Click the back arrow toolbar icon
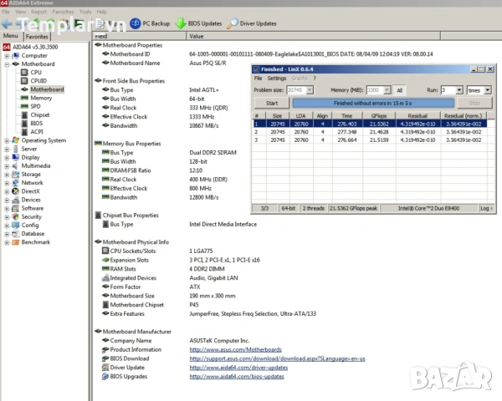Viewport: 502px width, 401px height. [x=7, y=23]
